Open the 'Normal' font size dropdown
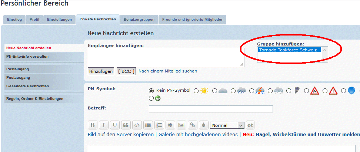Screen dimensions: 360x152 pos(227,125)
